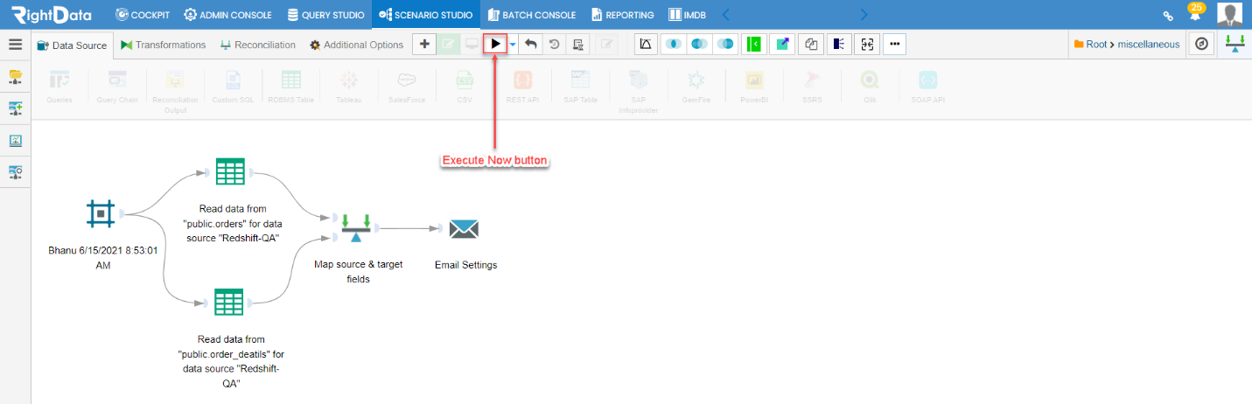Click the undo arrow icon

[x=531, y=44]
